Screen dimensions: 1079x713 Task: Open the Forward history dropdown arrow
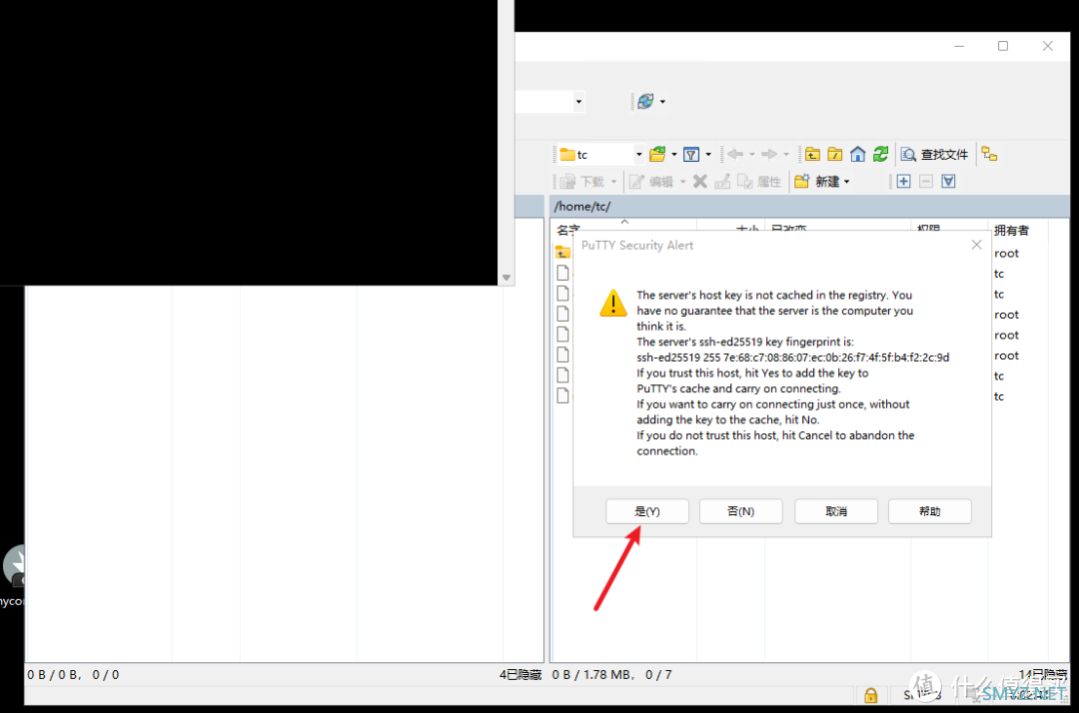786,155
